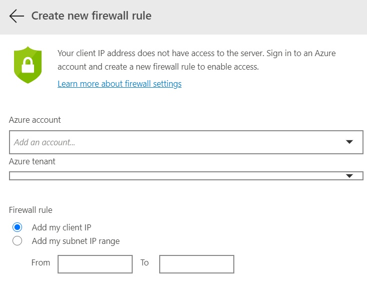The image size is (367, 284).
Task: Open the Learn more about firewall settings link
Action: click(x=120, y=84)
